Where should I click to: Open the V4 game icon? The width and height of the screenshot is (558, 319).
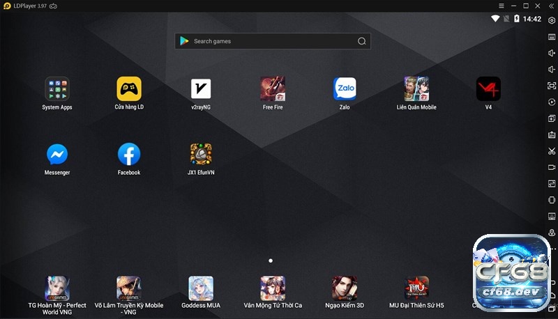click(x=488, y=89)
